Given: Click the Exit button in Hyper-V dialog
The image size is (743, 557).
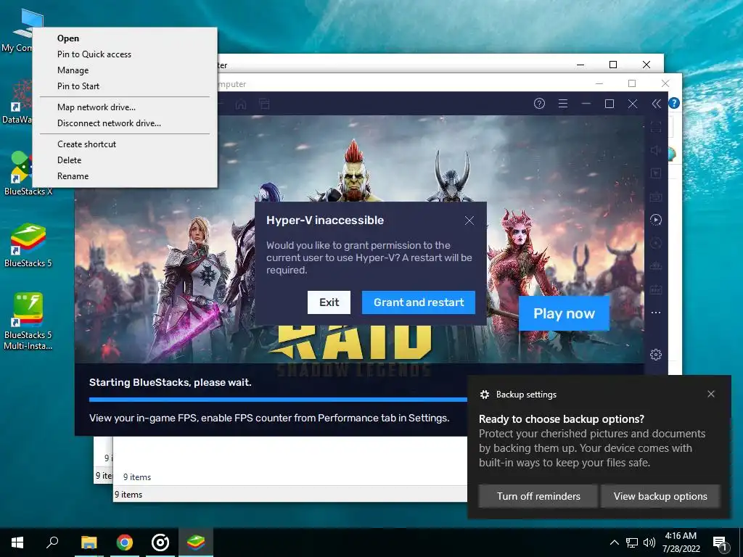Looking at the screenshot, I should tap(329, 302).
